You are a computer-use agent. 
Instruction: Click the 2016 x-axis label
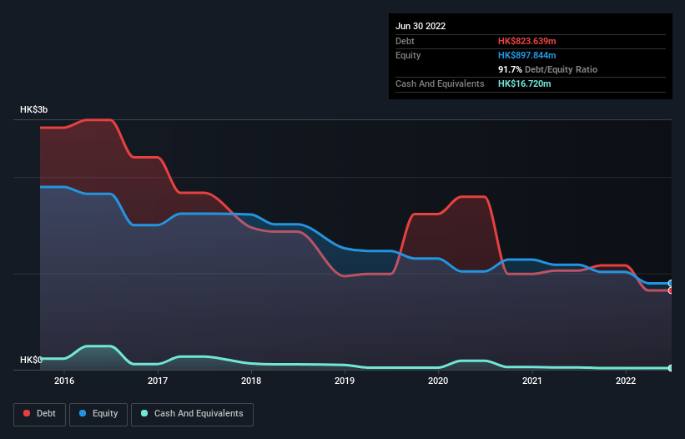64,381
